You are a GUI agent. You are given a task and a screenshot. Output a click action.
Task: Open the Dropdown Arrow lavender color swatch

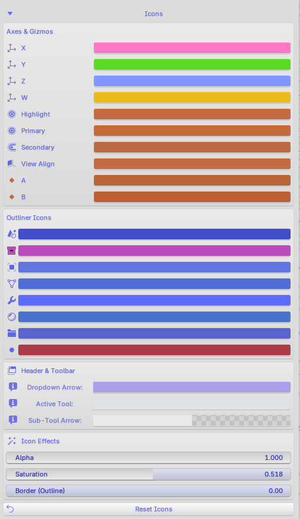(x=192, y=387)
